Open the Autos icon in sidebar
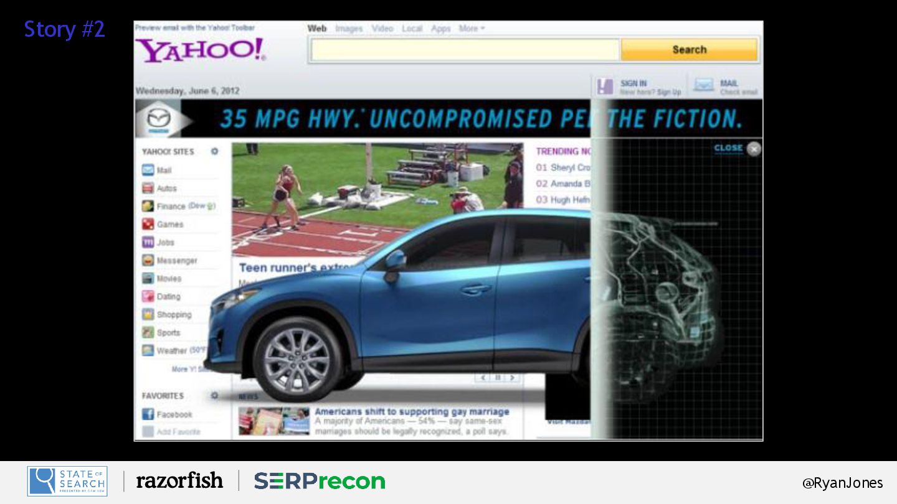 148,188
